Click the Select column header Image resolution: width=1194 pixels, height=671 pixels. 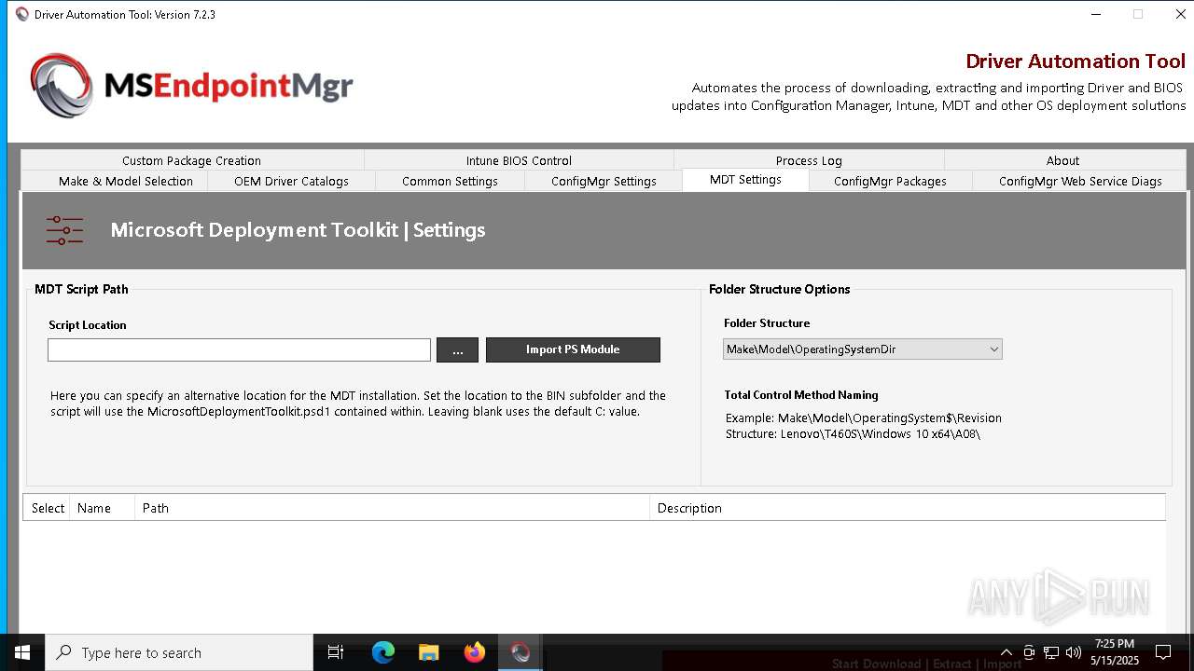[48, 508]
